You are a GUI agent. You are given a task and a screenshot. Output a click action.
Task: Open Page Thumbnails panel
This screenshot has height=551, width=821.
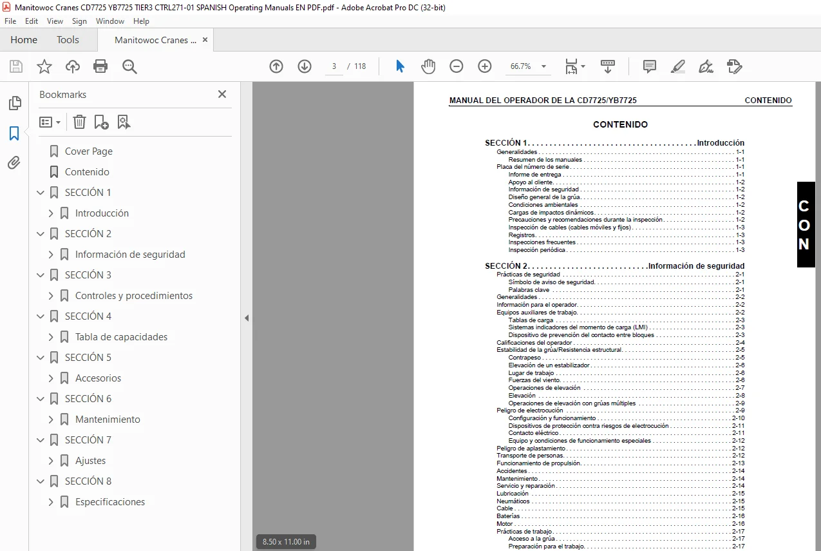[14, 103]
